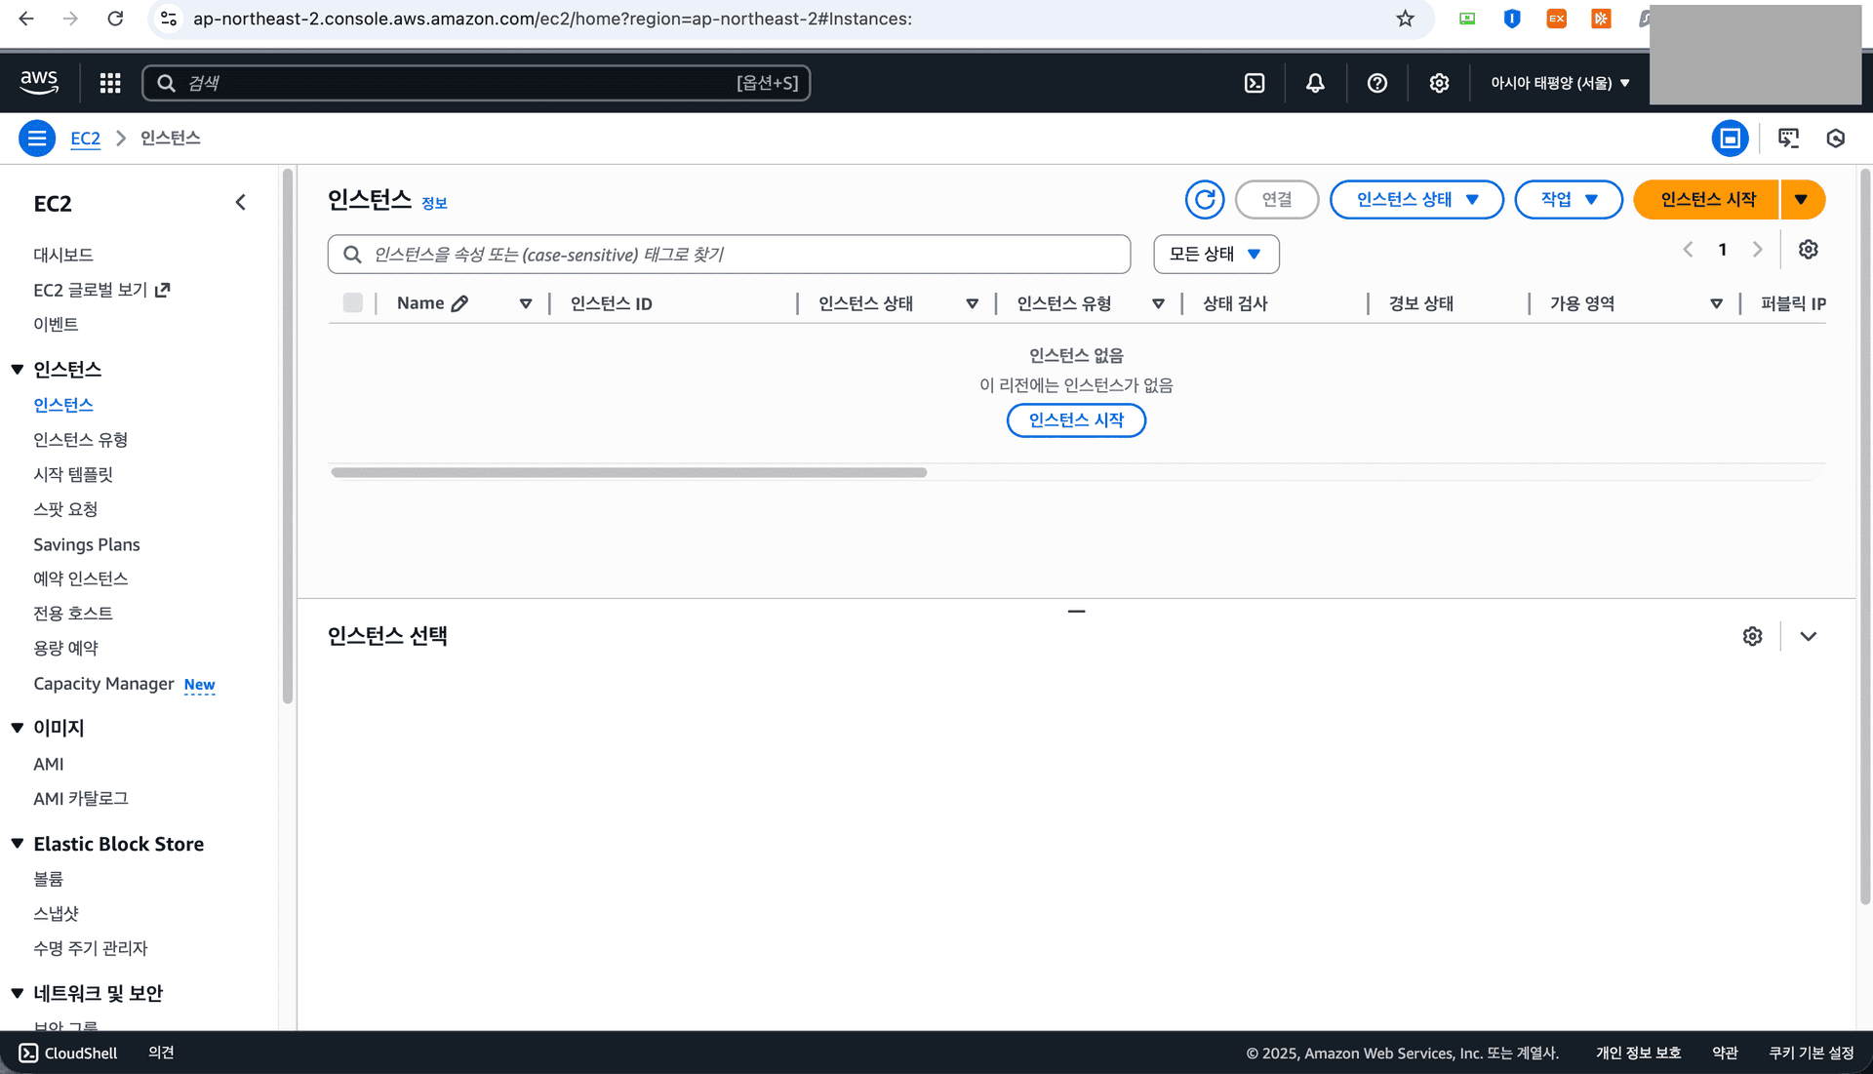The width and height of the screenshot is (1873, 1074).
Task: Open the help icon in top navigation
Action: pos(1376,83)
